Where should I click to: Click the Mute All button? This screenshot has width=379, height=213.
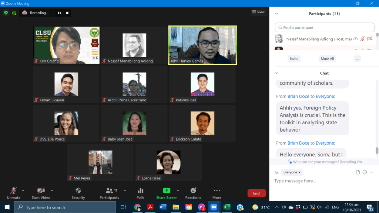point(327,59)
